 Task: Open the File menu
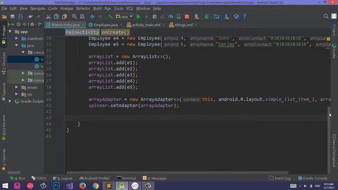[4, 8]
